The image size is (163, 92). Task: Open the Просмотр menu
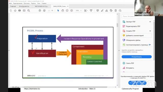(26, 3)
